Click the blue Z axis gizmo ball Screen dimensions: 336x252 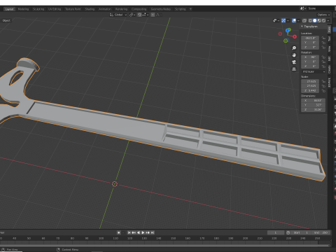(288, 31)
